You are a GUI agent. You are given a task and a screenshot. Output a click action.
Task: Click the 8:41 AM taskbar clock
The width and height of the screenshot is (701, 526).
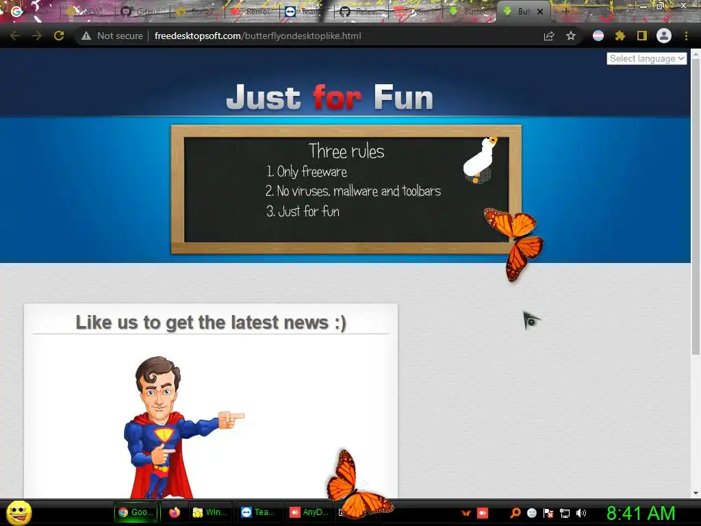coord(641,513)
